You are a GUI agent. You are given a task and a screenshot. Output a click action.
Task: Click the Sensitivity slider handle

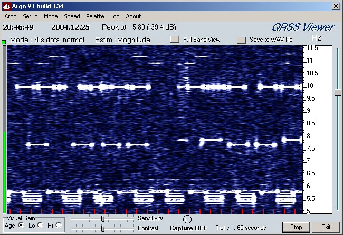click(103, 218)
